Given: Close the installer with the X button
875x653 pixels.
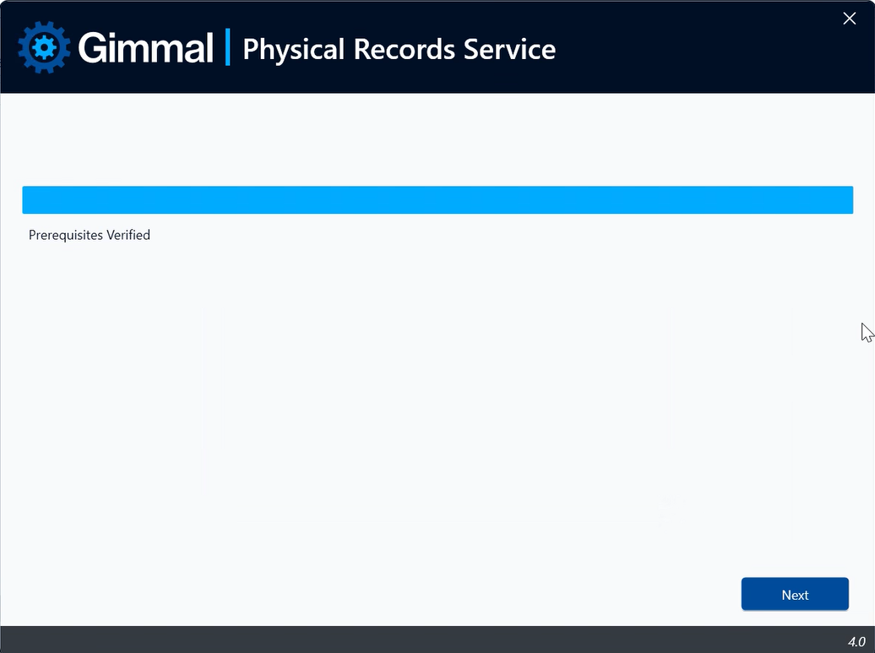Looking at the screenshot, I should click(x=850, y=19).
